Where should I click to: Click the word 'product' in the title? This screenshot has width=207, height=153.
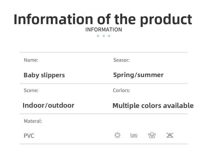click(166, 19)
